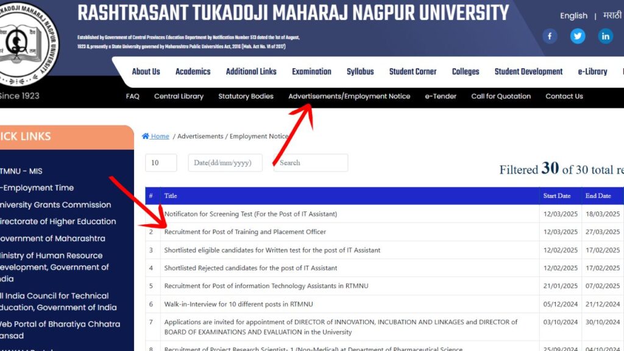The image size is (624, 351).
Task: Open Statutory Bodies in the black bar
Action: [x=246, y=96]
